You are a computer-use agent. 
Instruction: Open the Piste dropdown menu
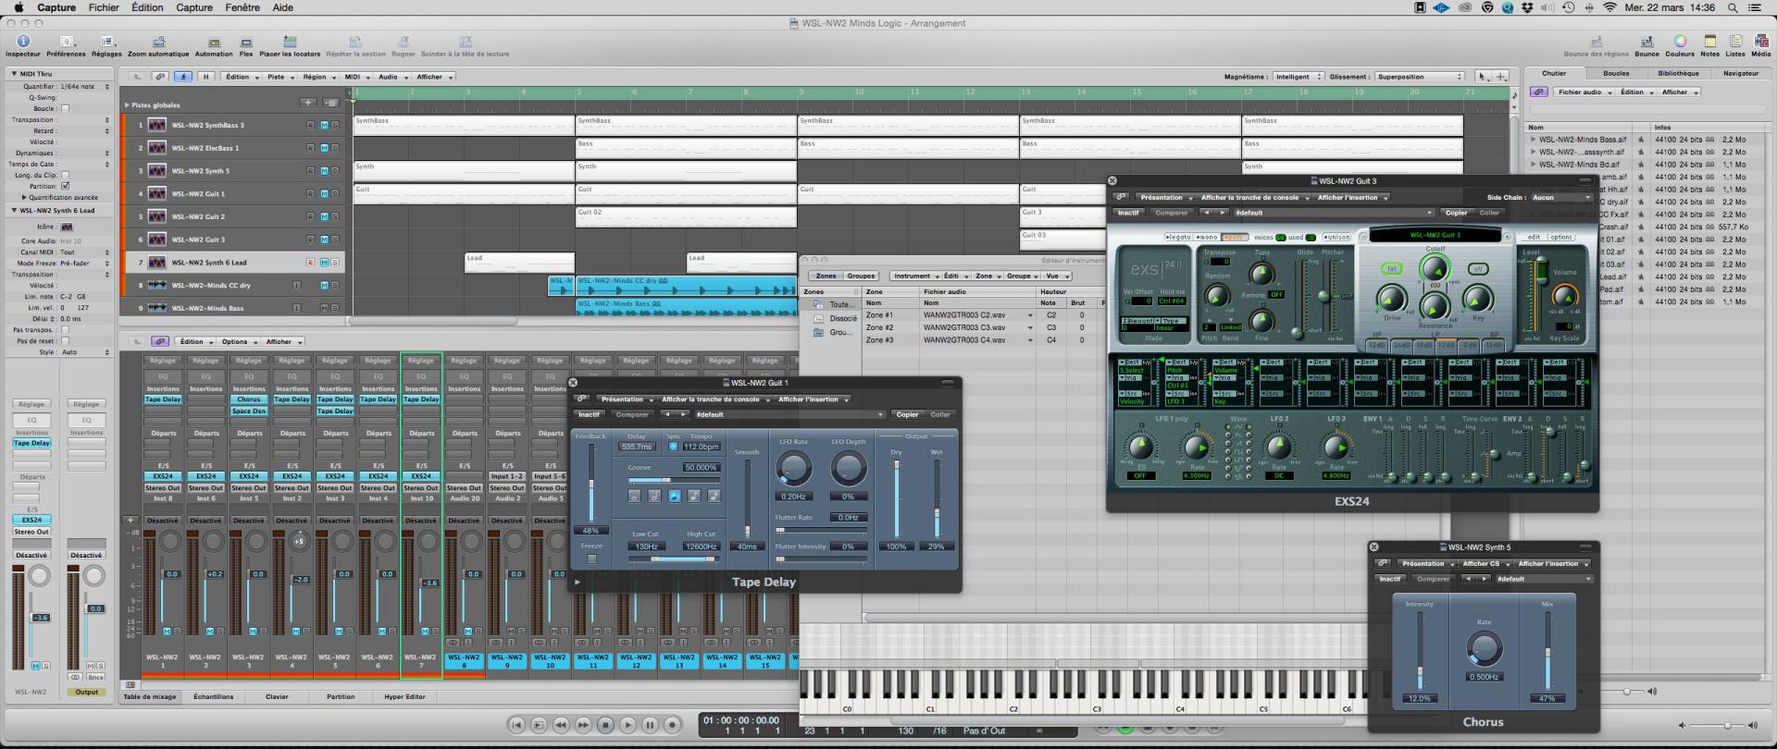click(x=280, y=77)
